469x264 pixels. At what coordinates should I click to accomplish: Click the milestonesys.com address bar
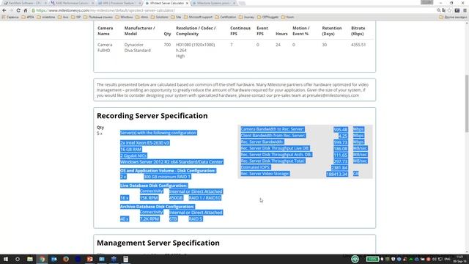click(233, 10)
